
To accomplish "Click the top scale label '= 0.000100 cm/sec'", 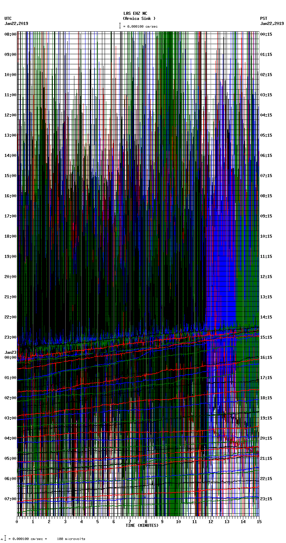I will point(140,27).
